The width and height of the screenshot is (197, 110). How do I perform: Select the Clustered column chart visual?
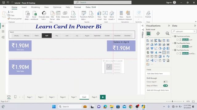[160, 40]
